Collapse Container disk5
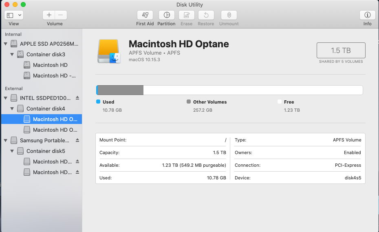The height and width of the screenshot is (232, 379). pos(12,151)
